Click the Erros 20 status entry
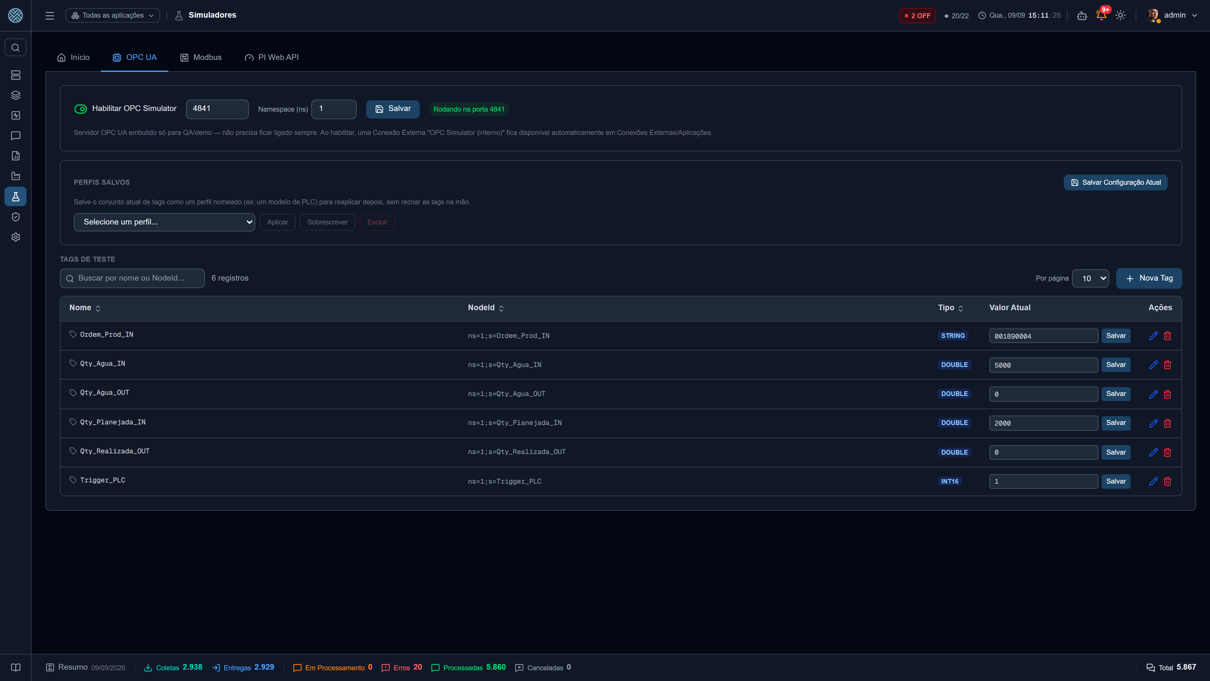 pyautogui.click(x=402, y=667)
